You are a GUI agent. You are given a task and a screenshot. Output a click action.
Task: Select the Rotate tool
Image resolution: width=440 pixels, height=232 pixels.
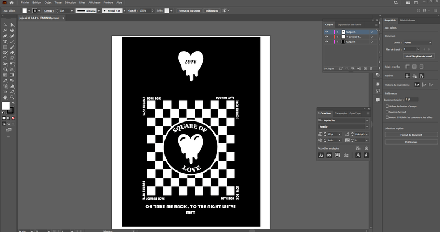(x=5, y=58)
